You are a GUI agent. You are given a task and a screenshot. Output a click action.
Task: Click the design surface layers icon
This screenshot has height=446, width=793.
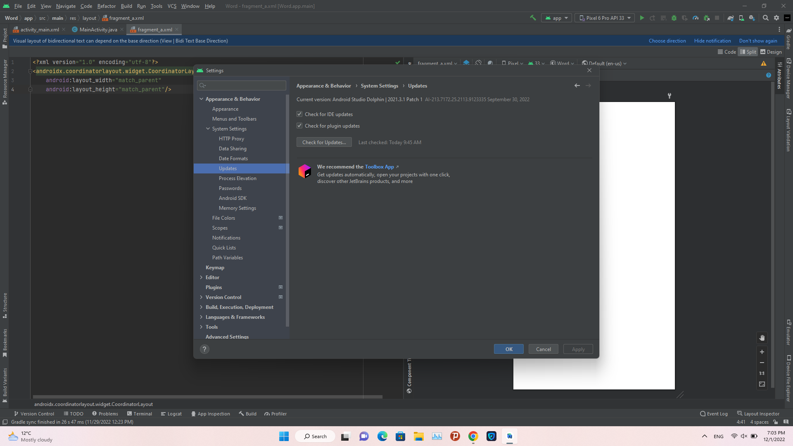pyautogui.click(x=466, y=63)
